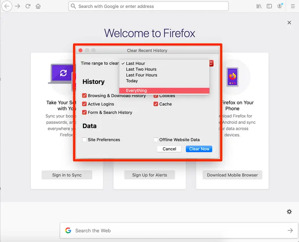This screenshot has width=299, height=242.
Task: Click the Cancel button
Action: tap(169, 149)
